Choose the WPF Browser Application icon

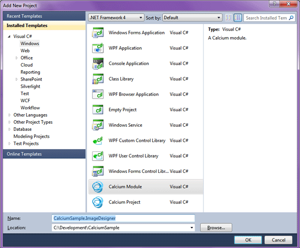pyautogui.click(x=98, y=94)
